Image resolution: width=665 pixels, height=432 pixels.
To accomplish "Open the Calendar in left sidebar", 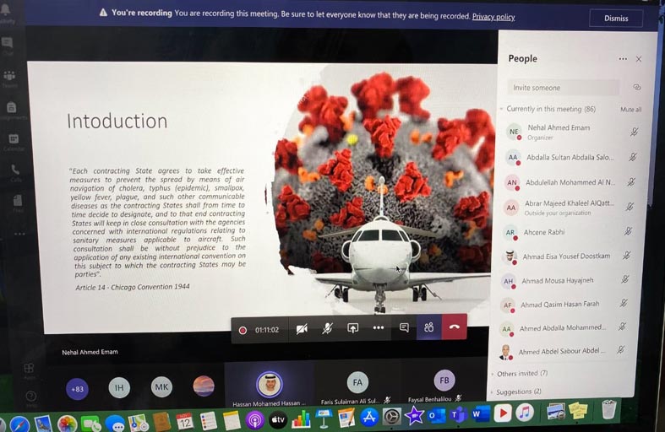I will pos(14,140).
